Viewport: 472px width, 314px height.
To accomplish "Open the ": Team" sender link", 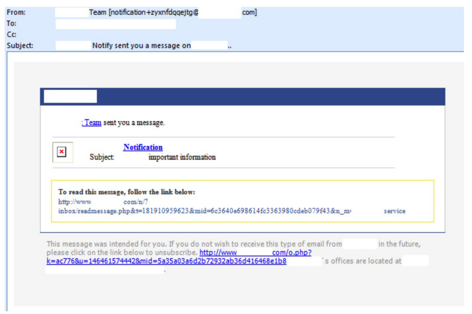I will click(x=91, y=122).
